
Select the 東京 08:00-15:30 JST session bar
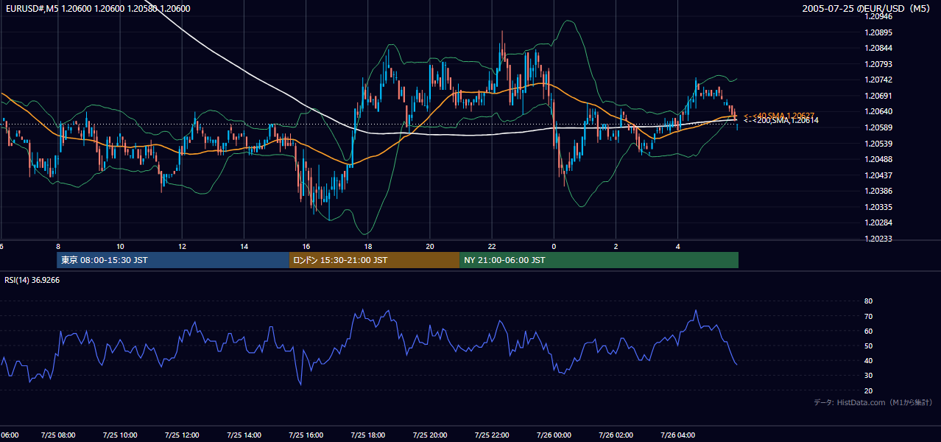pyautogui.click(x=173, y=260)
